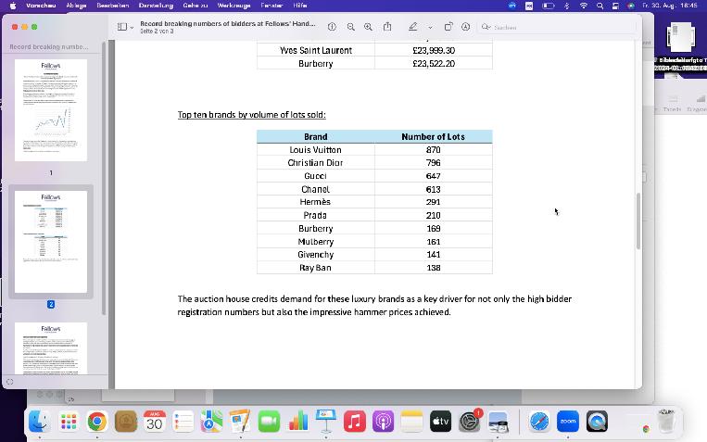Image resolution: width=707 pixels, height=442 pixels.
Task: Open the Apple menu
Action: [x=13, y=6]
